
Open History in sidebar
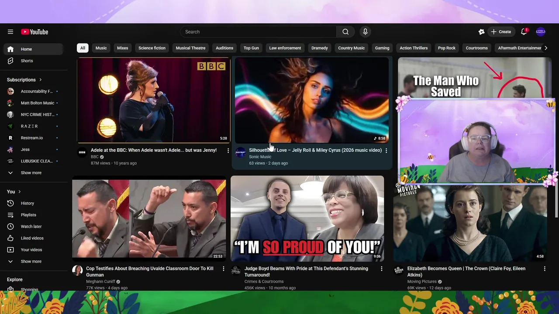(x=33, y=203)
